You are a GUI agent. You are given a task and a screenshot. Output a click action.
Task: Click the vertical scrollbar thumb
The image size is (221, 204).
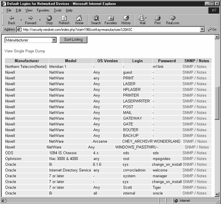217,103
